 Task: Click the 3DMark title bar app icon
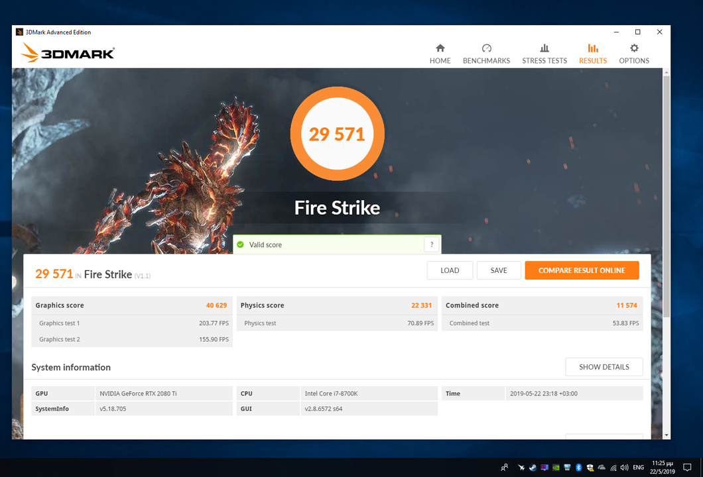point(19,32)
